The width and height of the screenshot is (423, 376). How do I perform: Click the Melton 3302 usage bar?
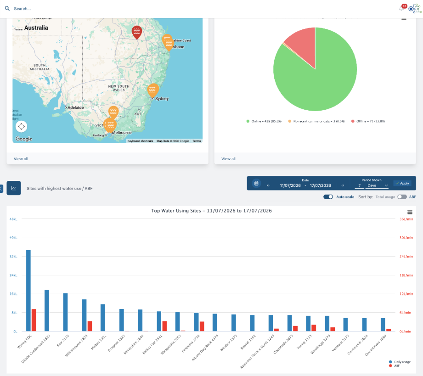(103, 318)
